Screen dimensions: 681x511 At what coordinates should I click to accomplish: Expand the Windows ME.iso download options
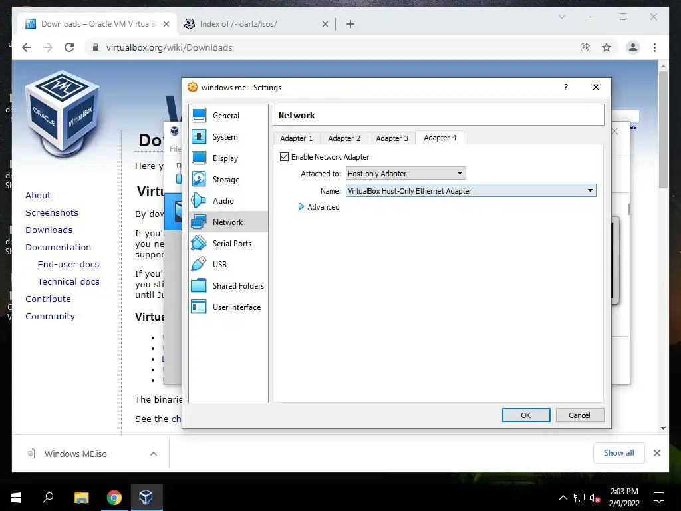[154, 454]
